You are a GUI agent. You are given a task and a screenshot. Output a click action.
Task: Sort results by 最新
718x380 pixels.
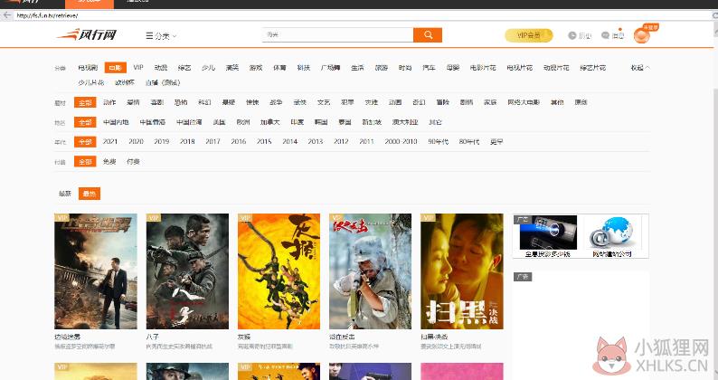65,194
